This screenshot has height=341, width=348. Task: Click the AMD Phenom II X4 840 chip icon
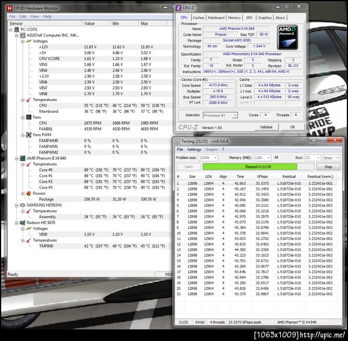tap(23, 158)
